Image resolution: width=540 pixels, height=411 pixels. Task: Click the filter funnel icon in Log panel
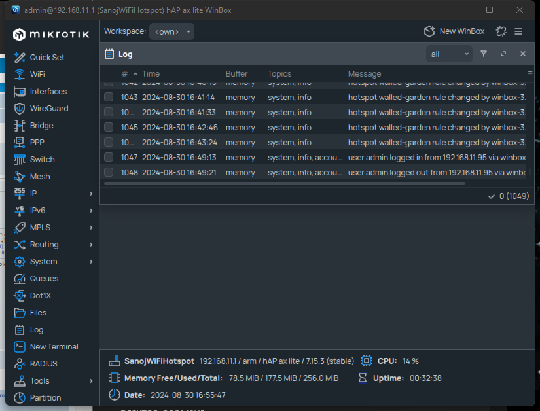(x=484, y=54)
